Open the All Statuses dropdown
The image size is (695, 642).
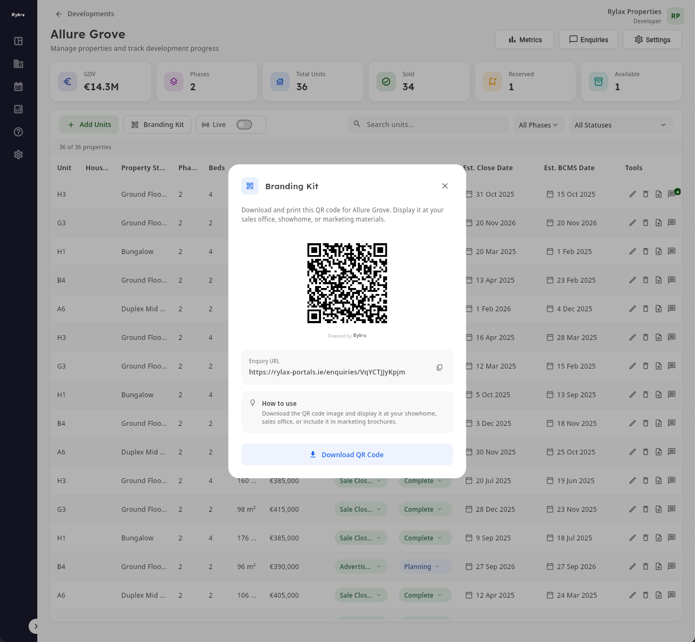620,125
